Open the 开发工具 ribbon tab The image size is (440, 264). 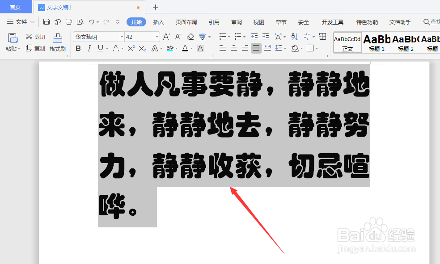(333, 22)
